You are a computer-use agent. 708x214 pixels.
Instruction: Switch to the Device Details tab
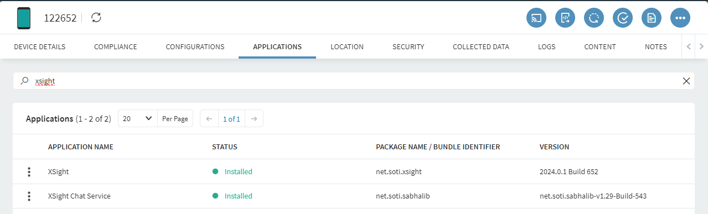click(40, 47)
